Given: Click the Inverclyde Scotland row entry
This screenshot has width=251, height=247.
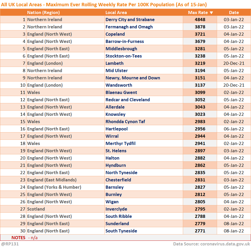Looking at the screenshot, I should click(116, 209).
